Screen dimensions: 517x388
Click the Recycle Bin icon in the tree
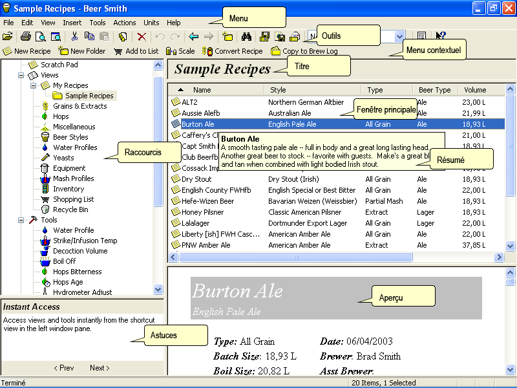(45, 210)
